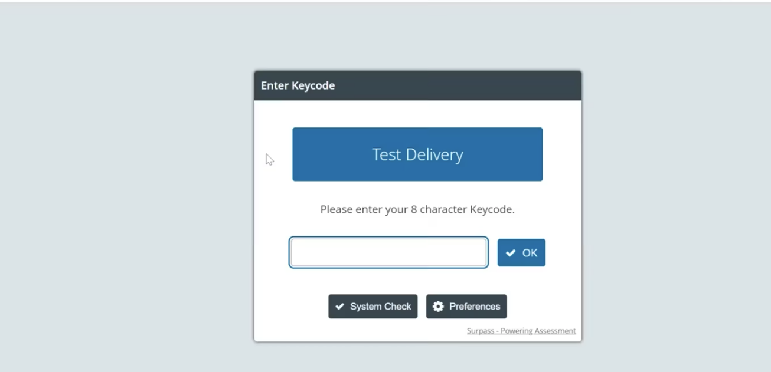
Task: Click the 'Please enter your 8 character Keycode' text
Action: [417, 209]
